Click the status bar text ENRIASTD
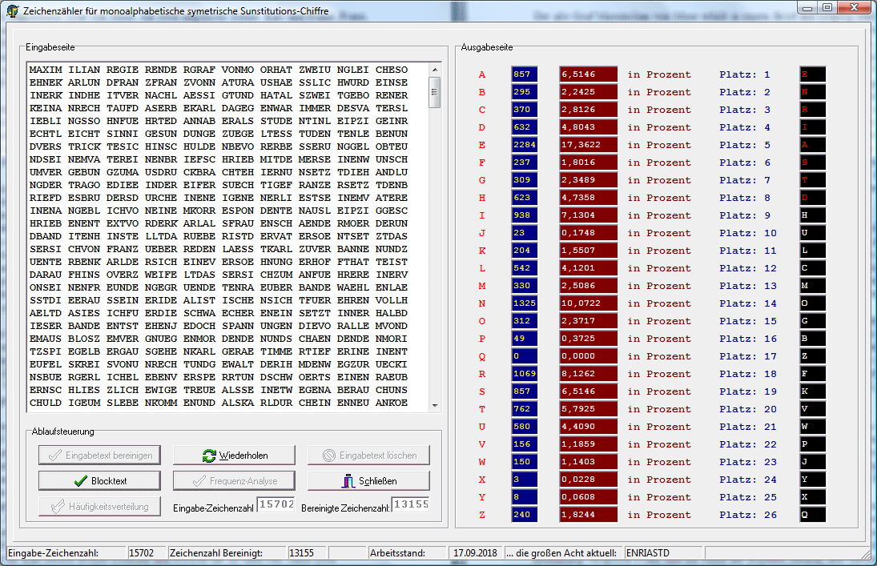Image resolution: width=877 pixels, height=566 pixels. click(648, 553)
